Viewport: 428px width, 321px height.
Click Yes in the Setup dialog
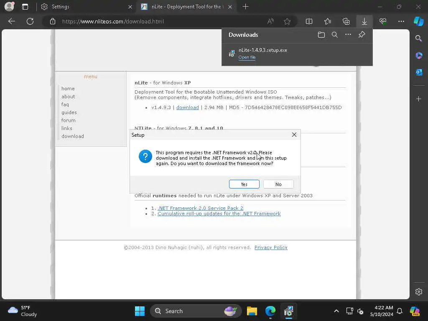[244, 184]
